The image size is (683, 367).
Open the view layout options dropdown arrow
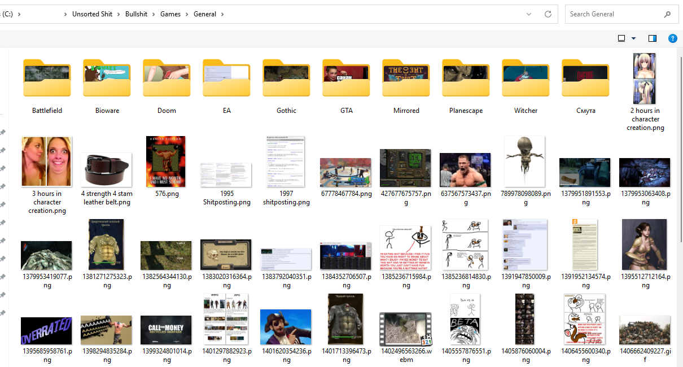click(x=633, y=38)
